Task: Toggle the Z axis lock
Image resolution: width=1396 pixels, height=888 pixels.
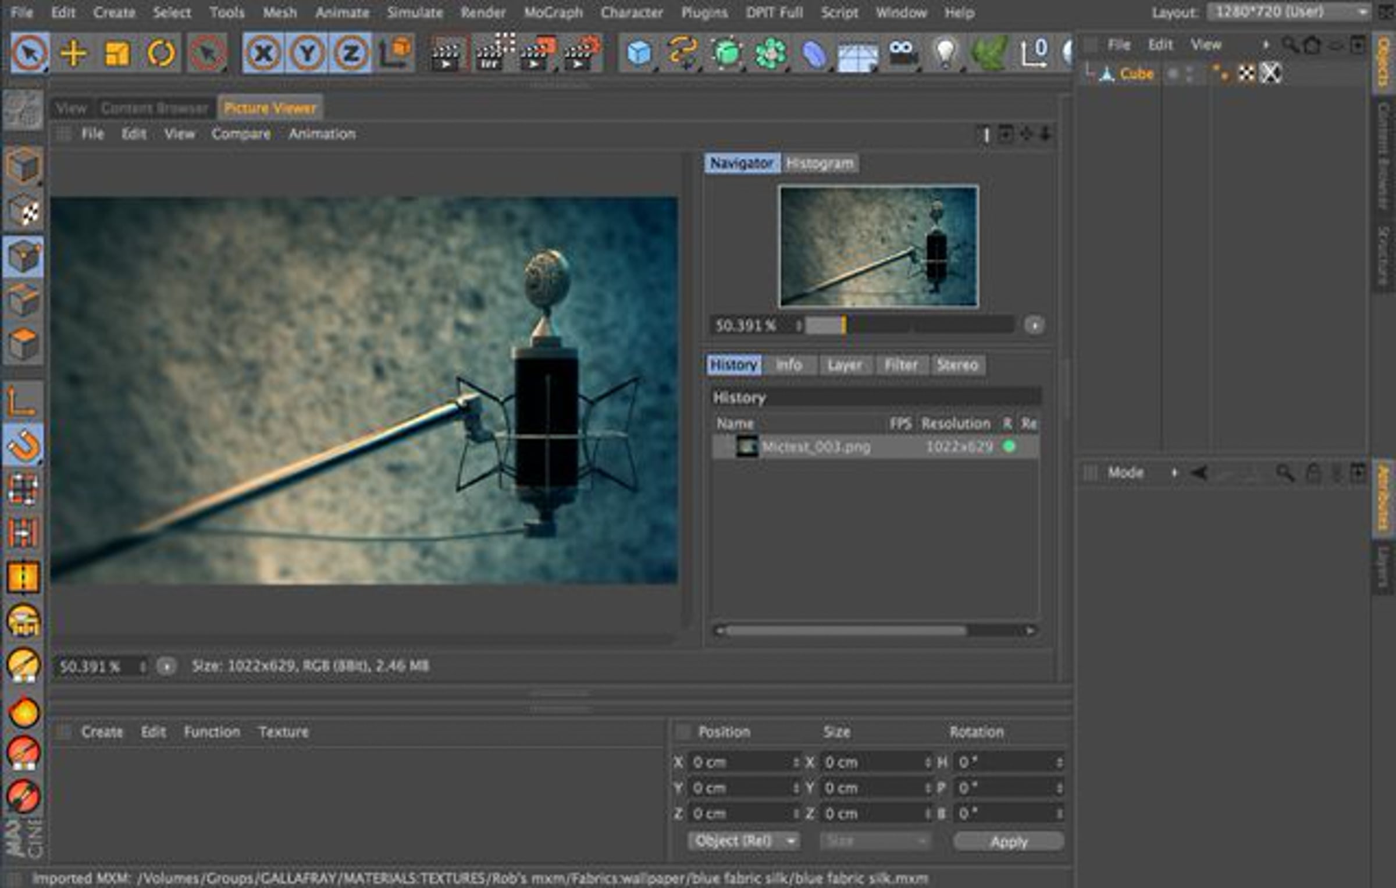Action: pos(350,54)
